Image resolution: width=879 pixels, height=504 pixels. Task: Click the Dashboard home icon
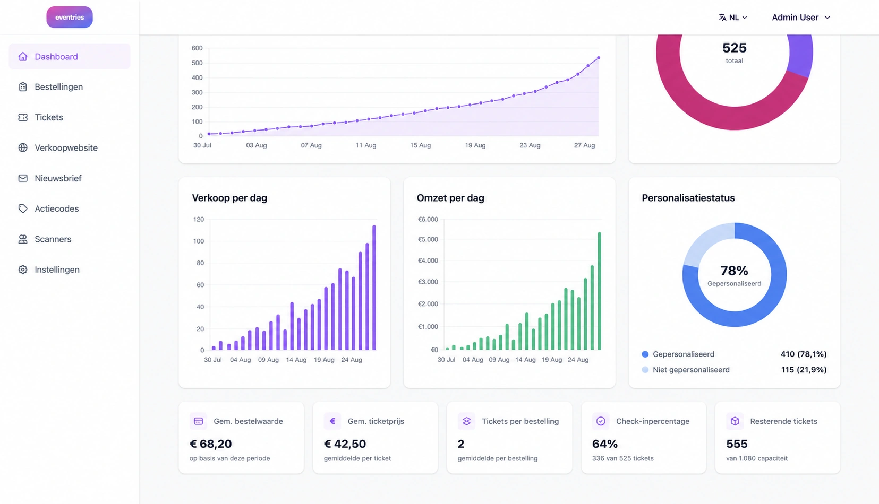[x=23, y=56]
